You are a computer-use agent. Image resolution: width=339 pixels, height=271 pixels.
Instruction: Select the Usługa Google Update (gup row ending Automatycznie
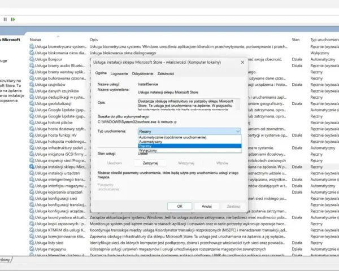[184, 110]
